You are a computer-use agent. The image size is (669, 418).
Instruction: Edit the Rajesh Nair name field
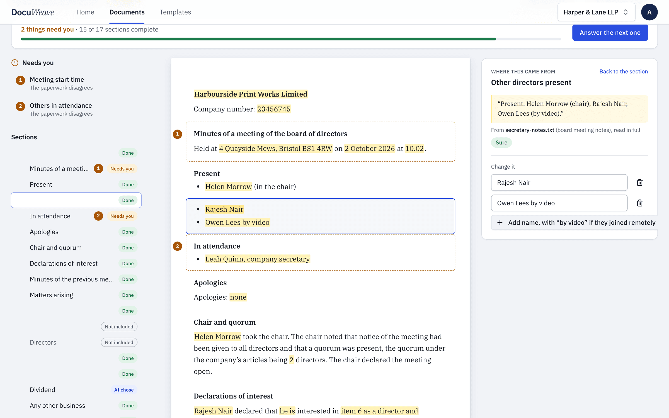pyautogui.click(x=559, y=183)
